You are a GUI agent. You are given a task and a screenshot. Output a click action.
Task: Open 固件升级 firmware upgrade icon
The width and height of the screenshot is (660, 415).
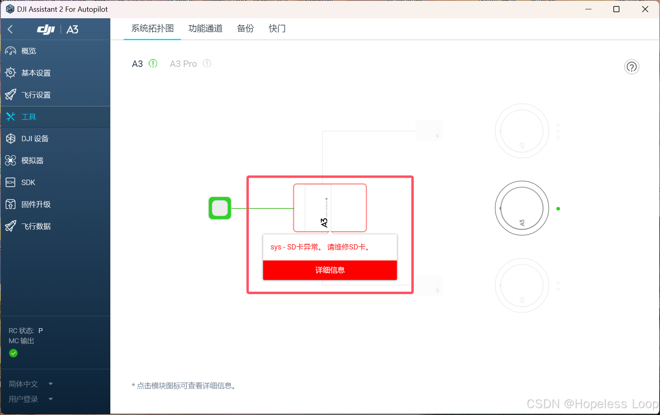click(11, 204)
